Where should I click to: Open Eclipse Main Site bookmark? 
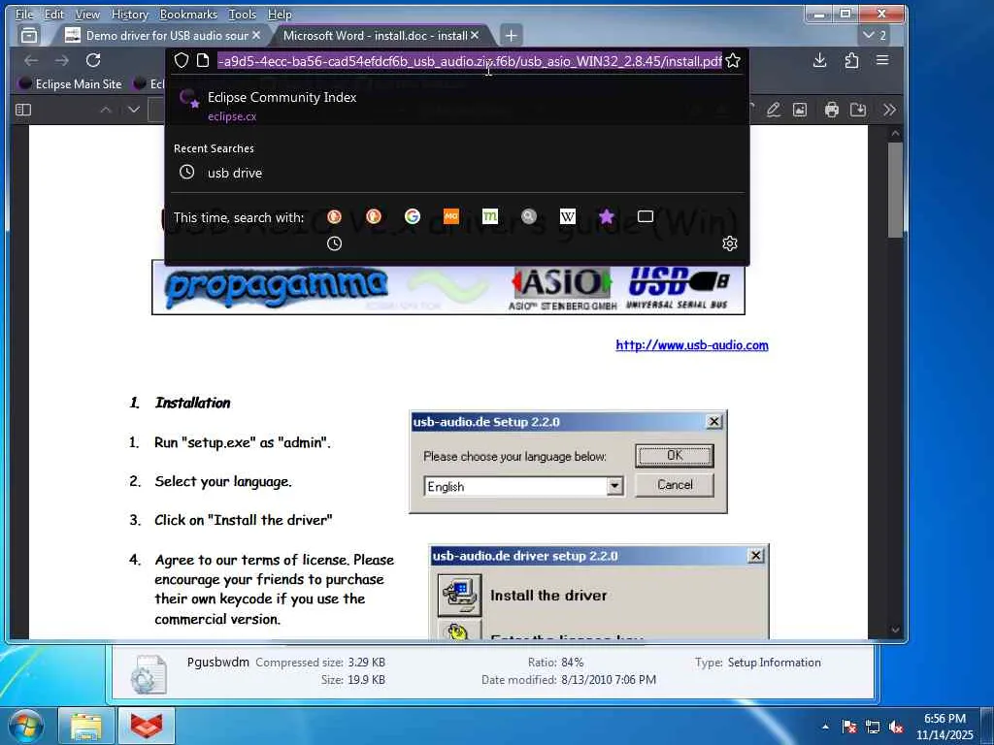pos(70,83)
